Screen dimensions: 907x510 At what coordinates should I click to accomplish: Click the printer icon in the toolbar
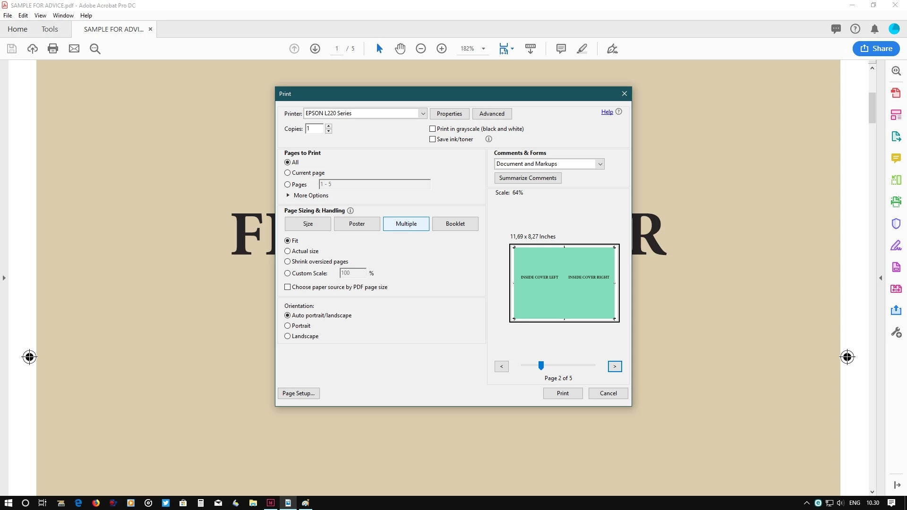tap(53, 49)
